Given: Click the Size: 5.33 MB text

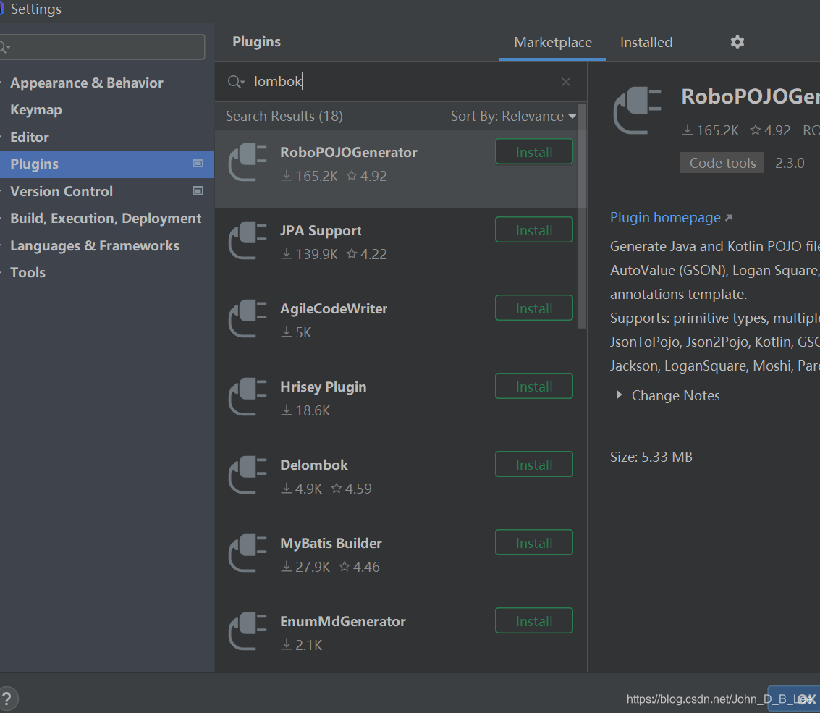Looking at the screenshot, I should [651, 457].
